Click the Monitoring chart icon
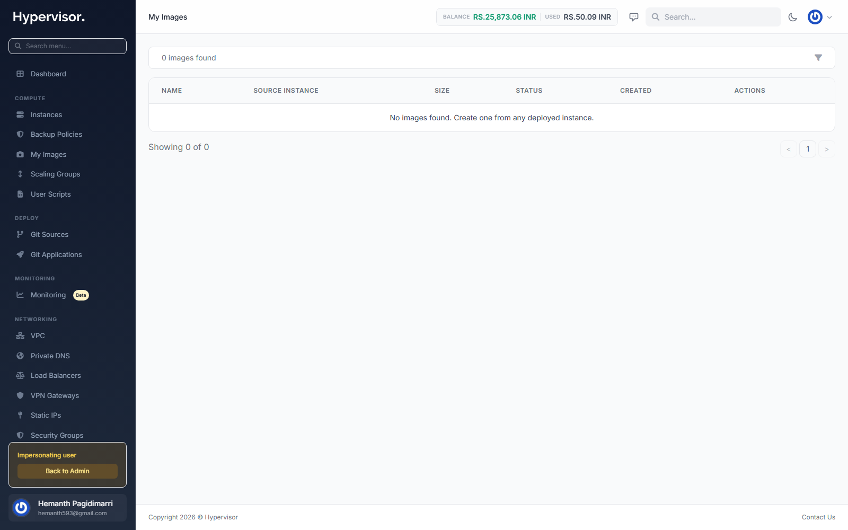The image size is (848, 530). click(x=20, y=295)
